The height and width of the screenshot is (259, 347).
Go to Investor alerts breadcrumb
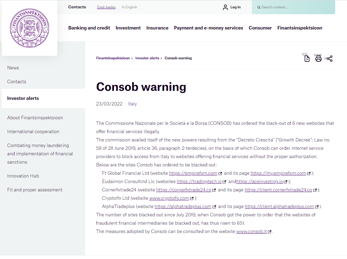pos(147,58)
